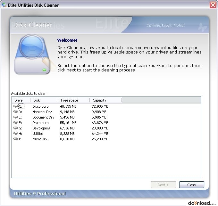218x206 pixels.
Task: Click free space value 55,161 MB
Action: pos(68,123)
